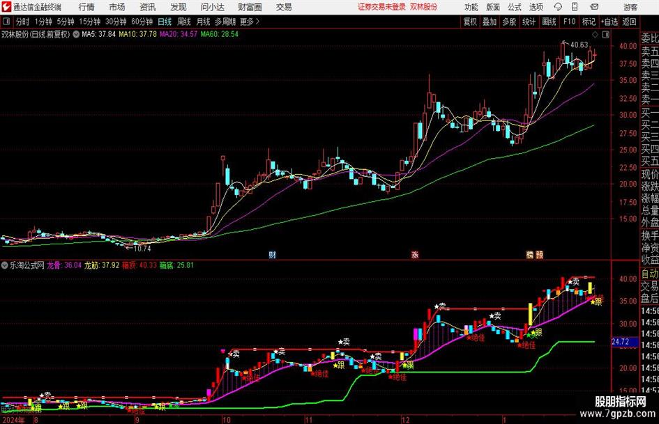Click the 预 marker on the chart

tap(539, 254)
